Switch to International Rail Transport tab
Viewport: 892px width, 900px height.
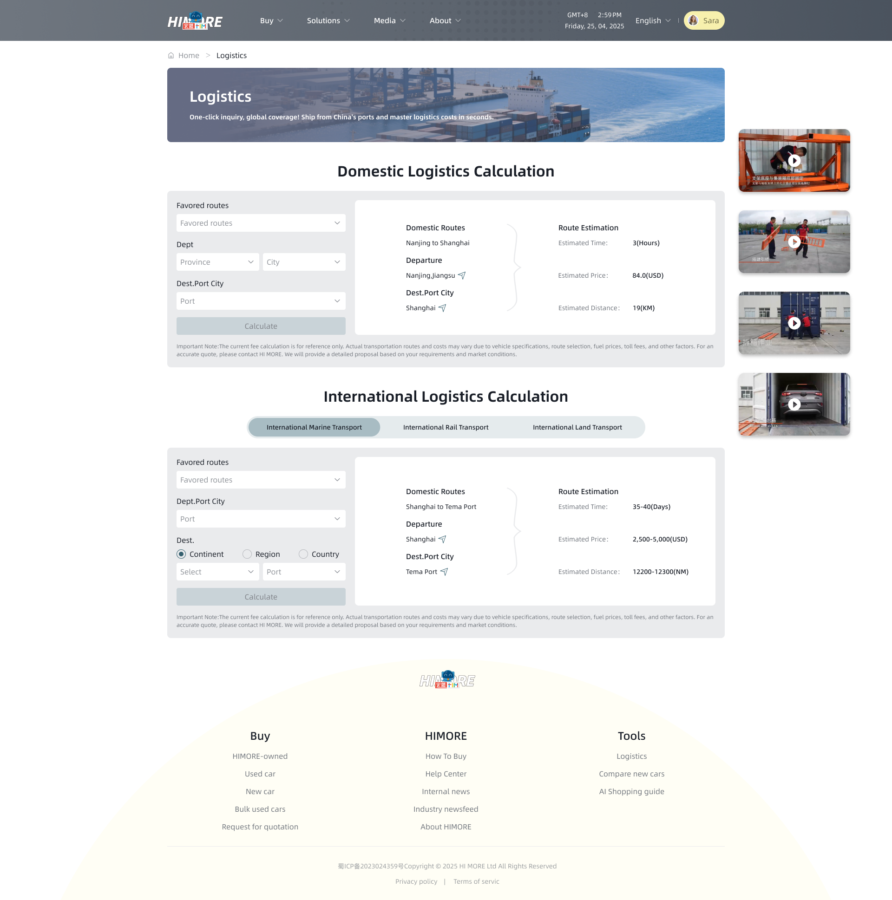click(446, 427)
